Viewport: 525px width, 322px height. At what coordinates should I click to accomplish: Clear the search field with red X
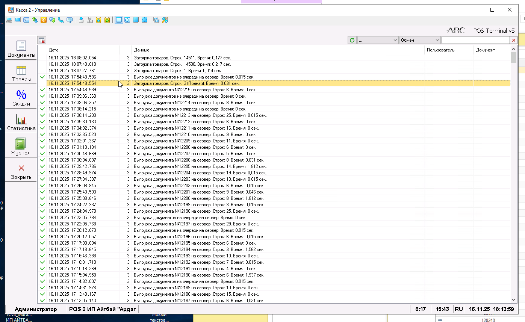click(x=513, y=40)
